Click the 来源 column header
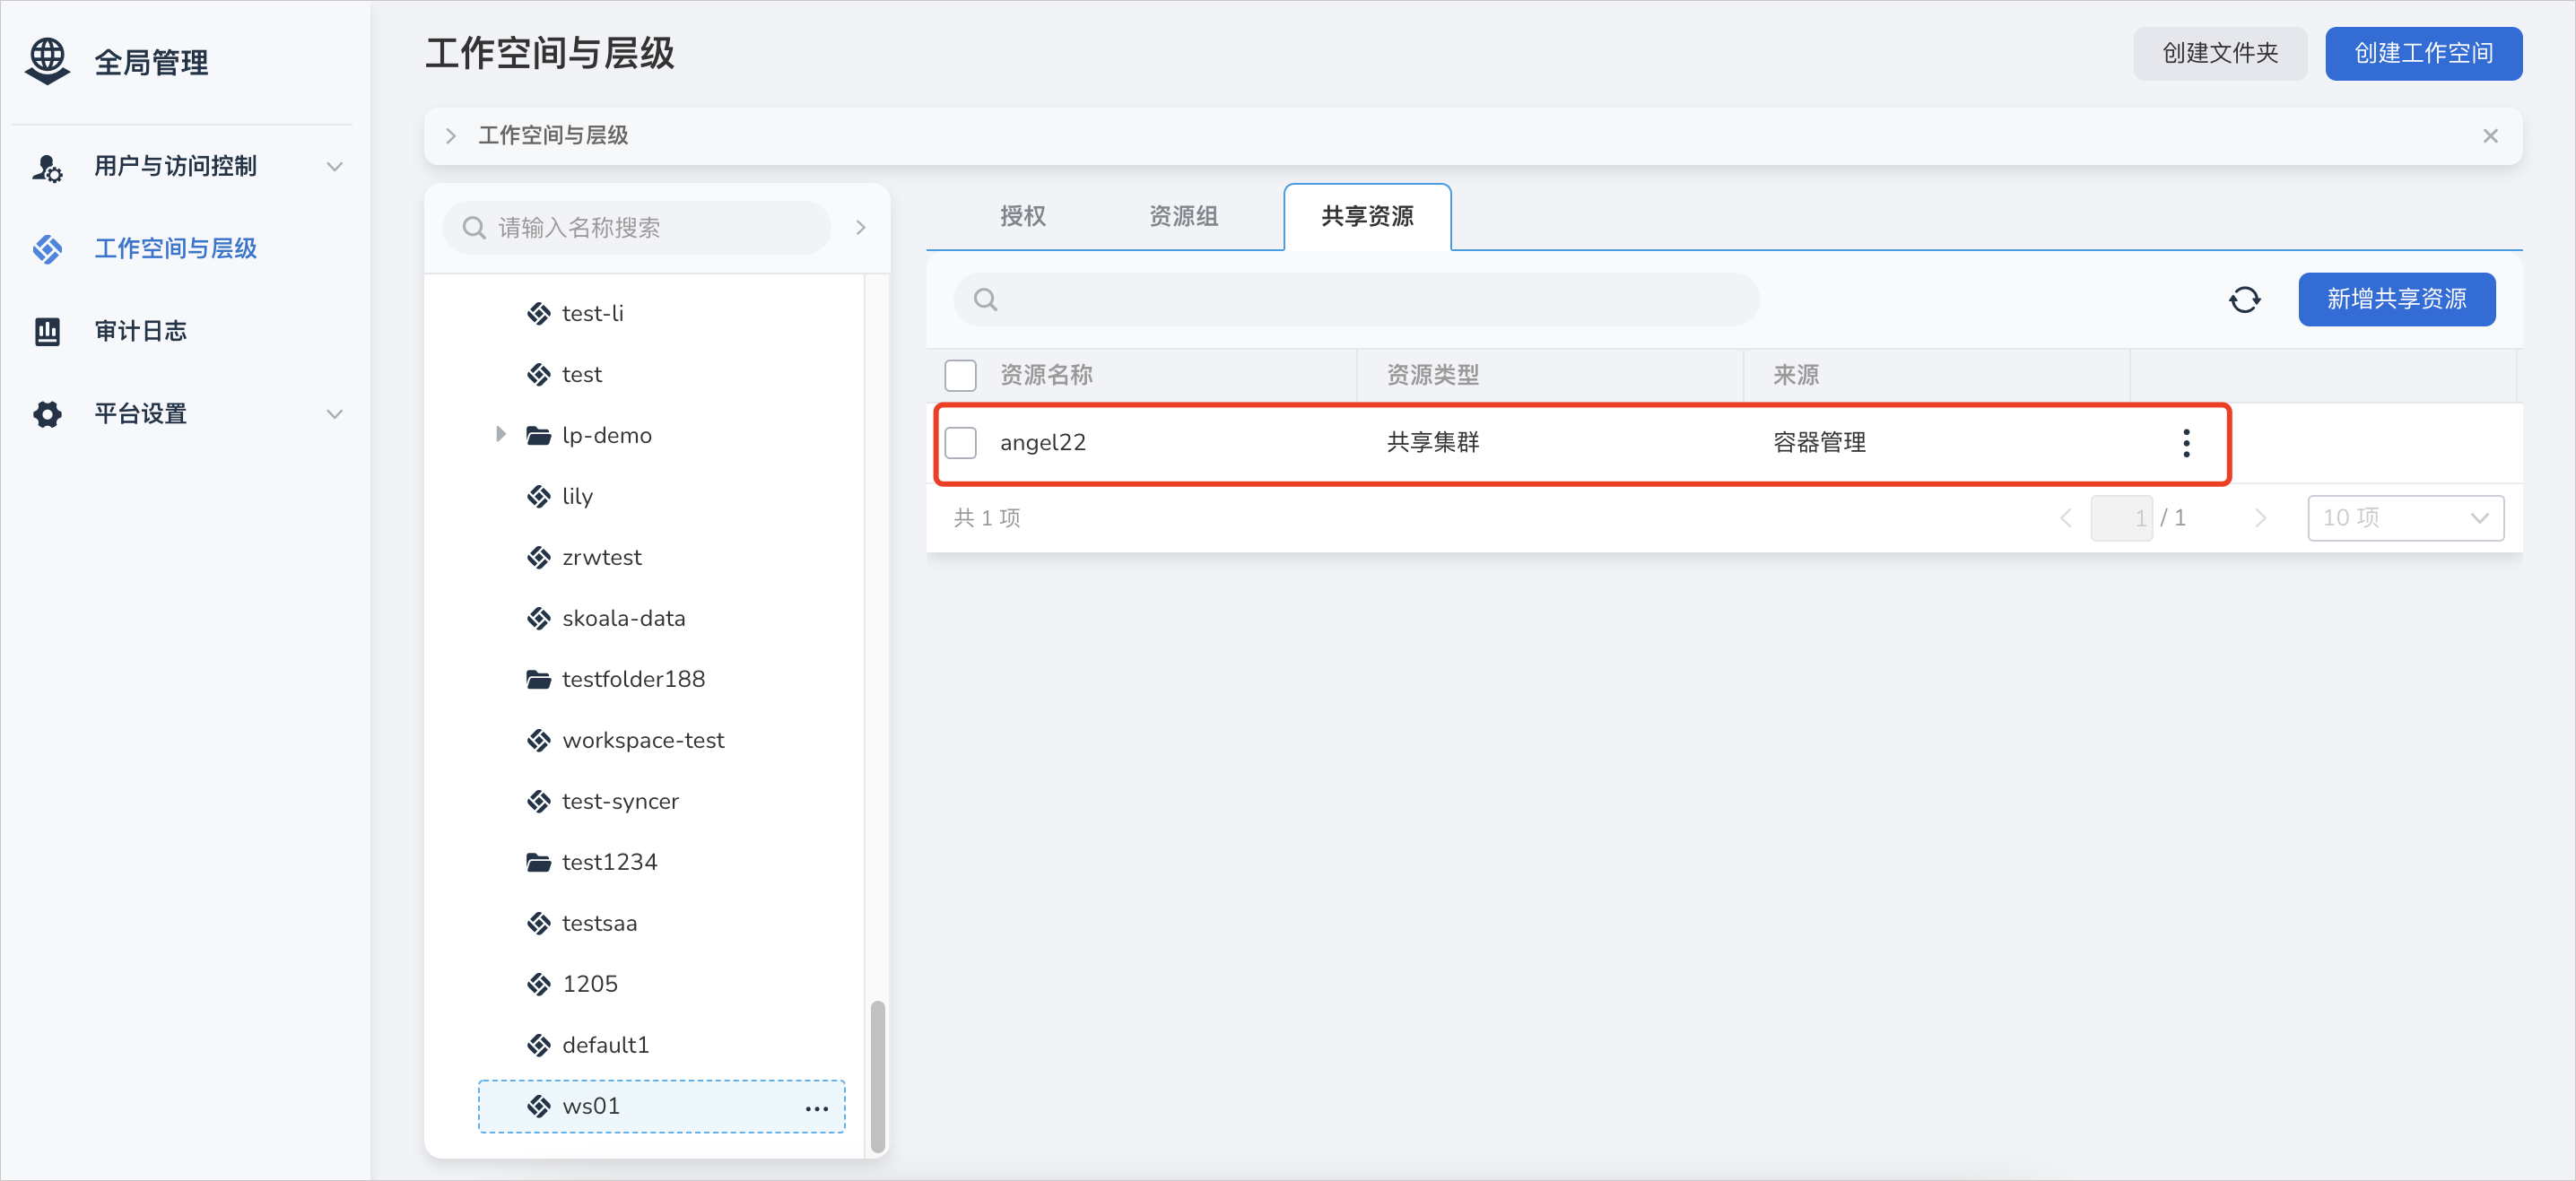Viewport: 2576px width, 1181px height. point(1795,376)
